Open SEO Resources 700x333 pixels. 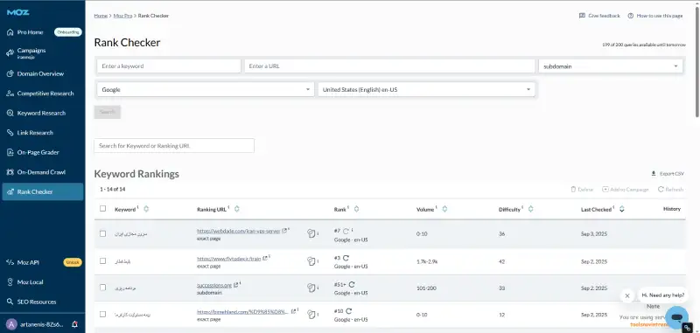pyautogui.click(x=37, y=302)
